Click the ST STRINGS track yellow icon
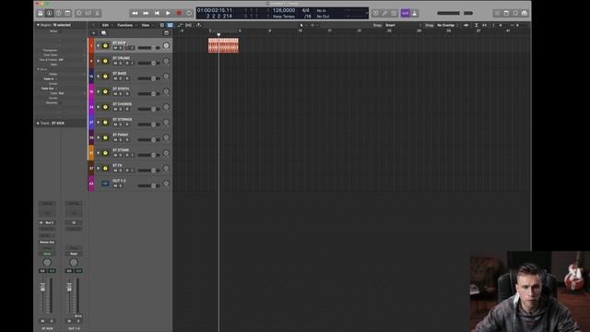This screenshot has height=332, width=590. (106, 123)
